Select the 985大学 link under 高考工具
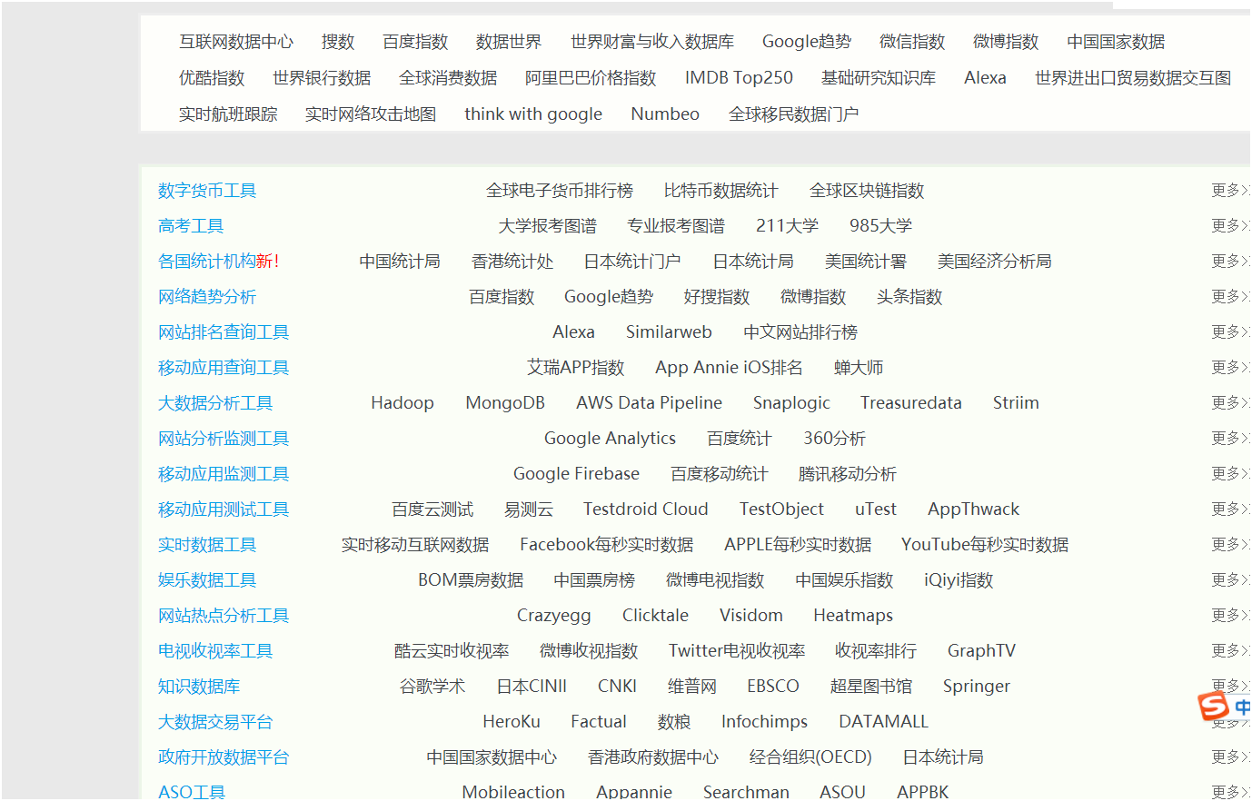This screenshot has width=1252, height=801. click(x=879, y=225)
